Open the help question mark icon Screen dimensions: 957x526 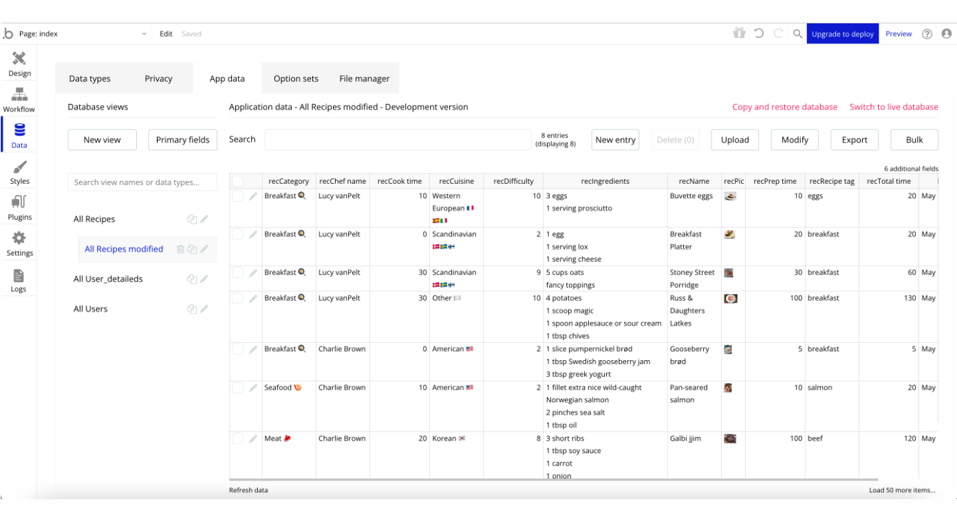(x=927, y=34)
